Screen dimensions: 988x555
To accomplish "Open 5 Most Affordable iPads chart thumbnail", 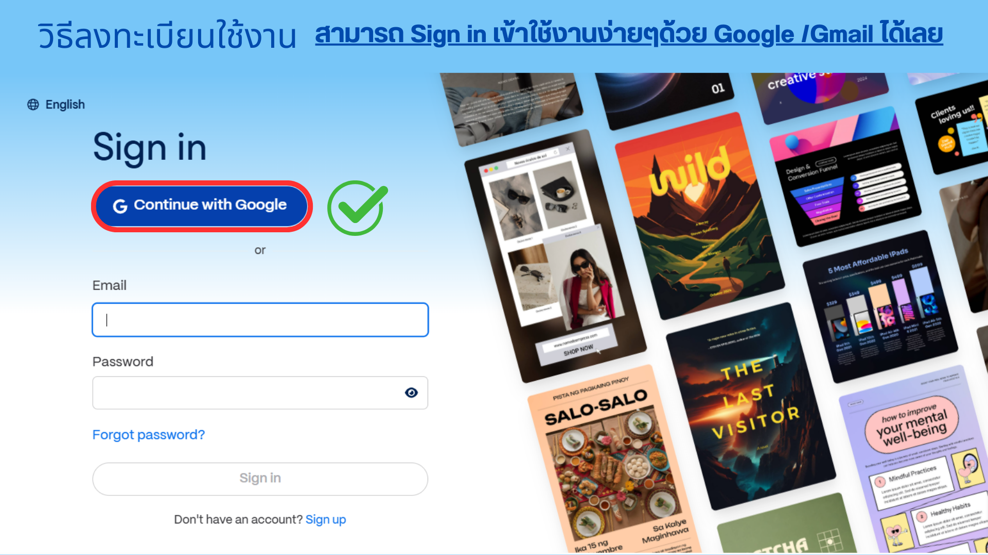I will tap(880, 306).
